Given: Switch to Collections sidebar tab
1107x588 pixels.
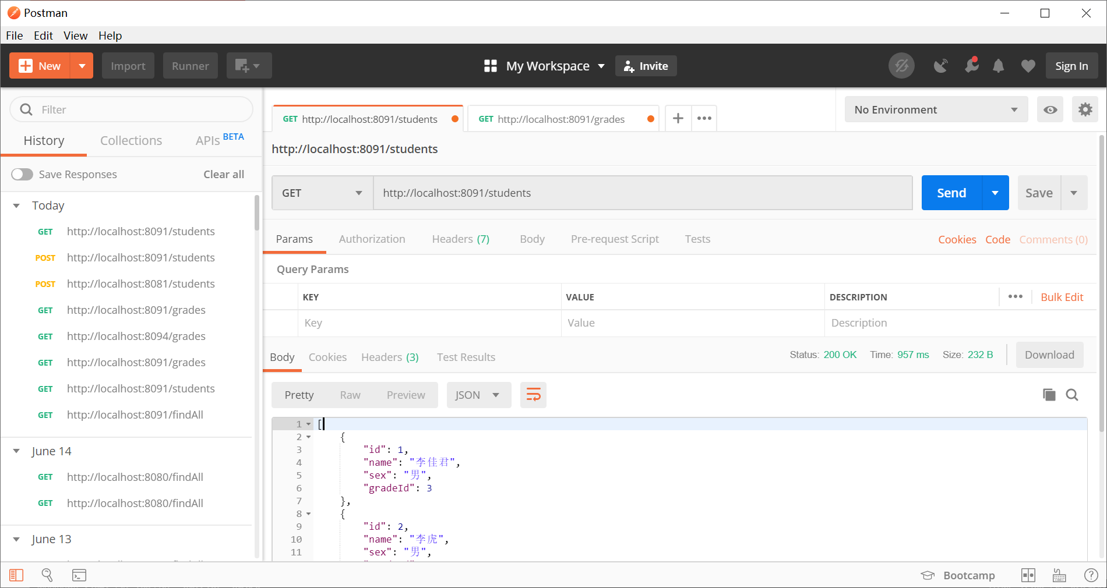Looking at the screenshot, I should 131,140.
